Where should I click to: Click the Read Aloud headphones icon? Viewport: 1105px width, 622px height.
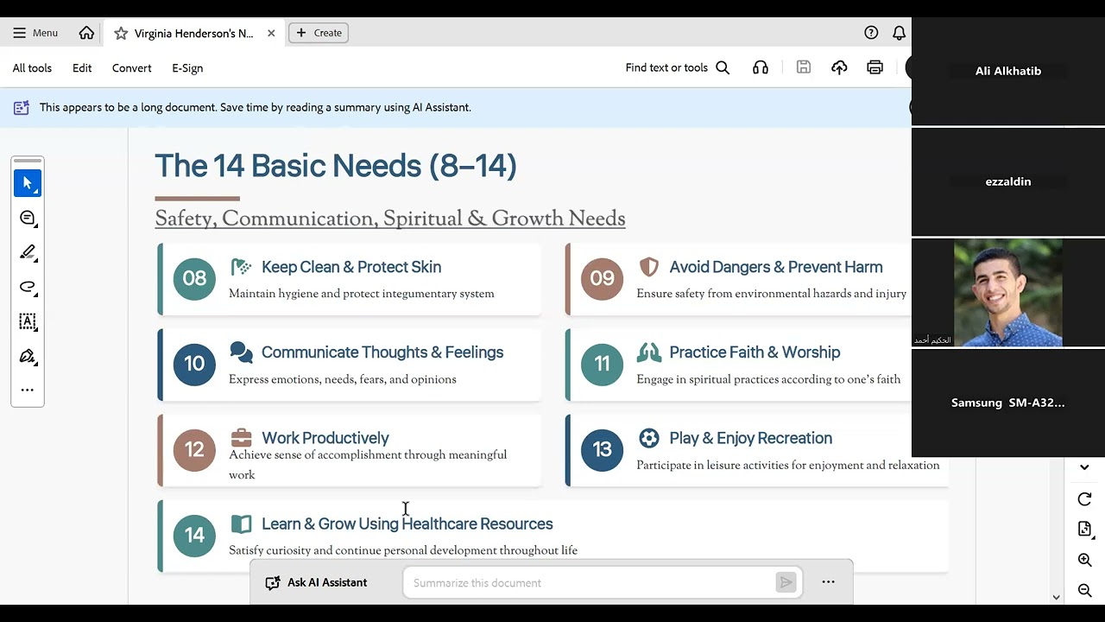[761, 68]
